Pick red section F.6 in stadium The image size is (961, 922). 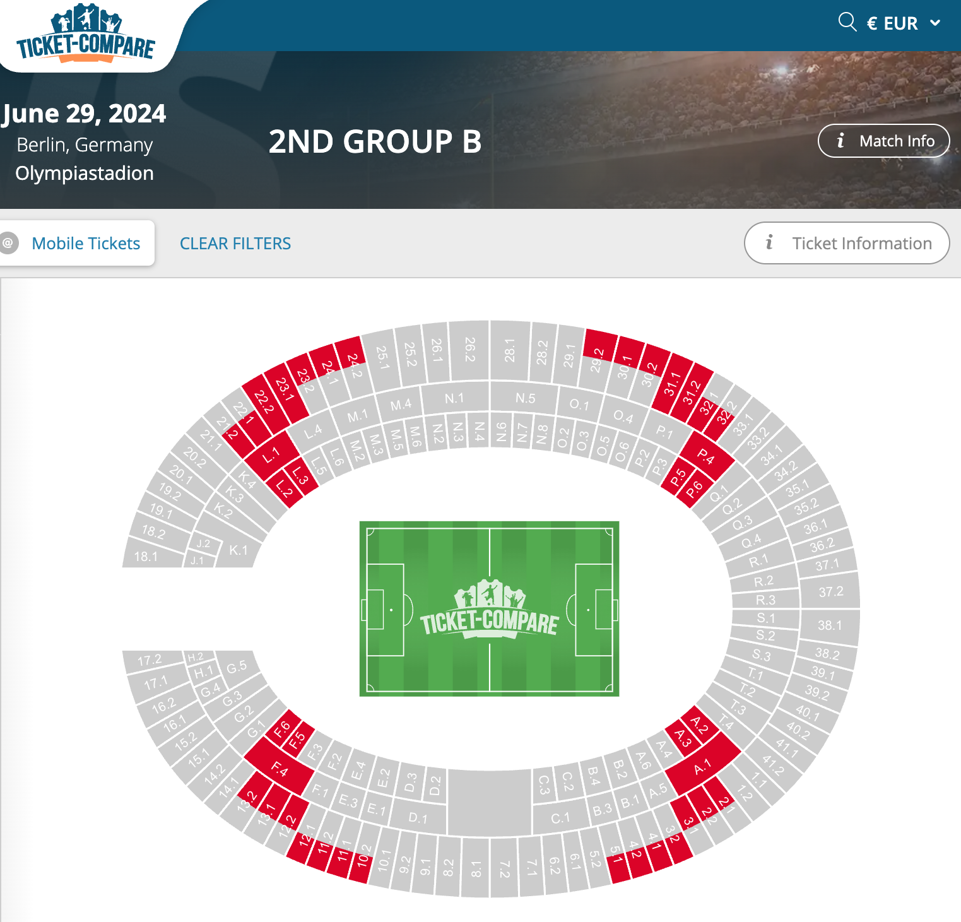[x=281, y=728]
